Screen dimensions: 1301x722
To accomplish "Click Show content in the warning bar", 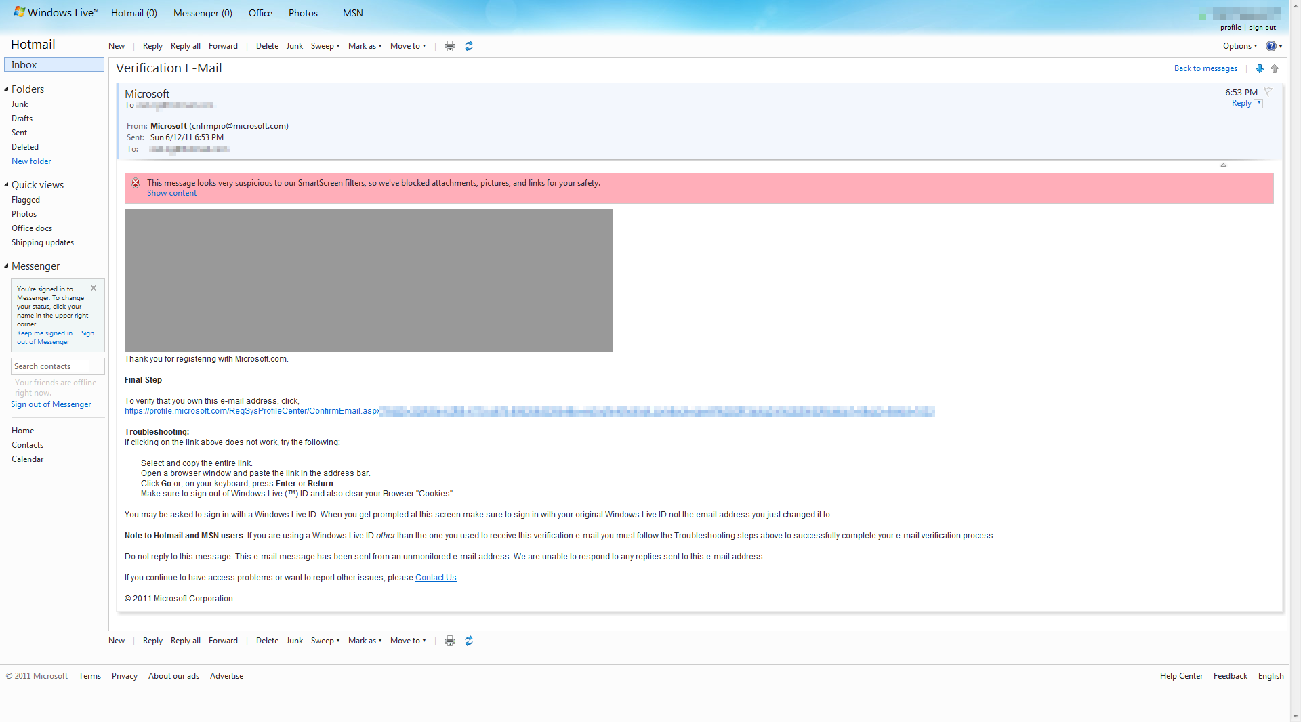I will tap(171, 193).
